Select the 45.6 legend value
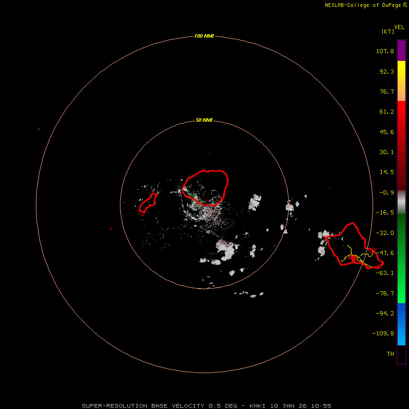The width and height of the screenshot is (409, 409). [x=387, y=132]
